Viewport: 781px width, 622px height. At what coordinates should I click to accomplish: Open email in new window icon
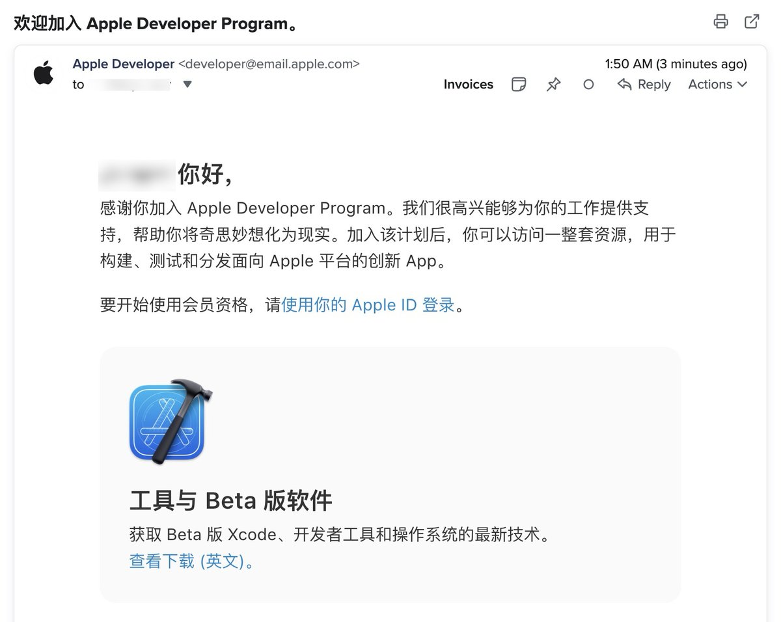pyautogui.click(x=752, y=21)
